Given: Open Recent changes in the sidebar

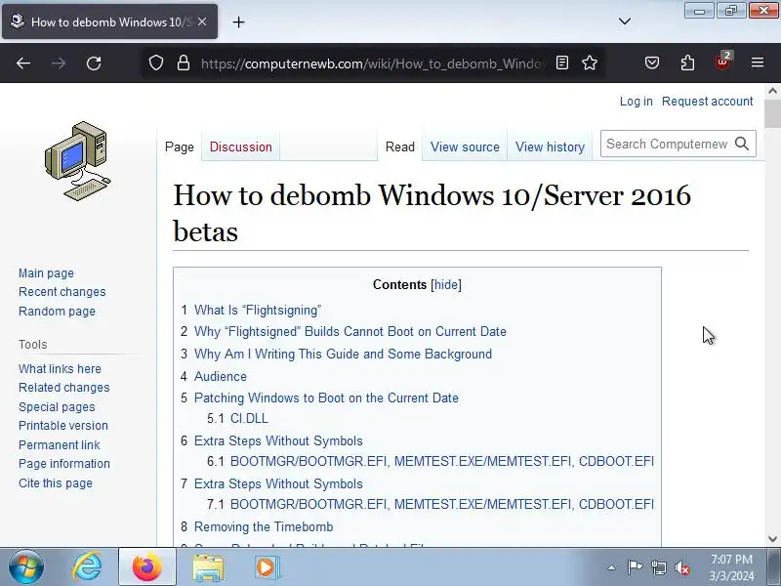Looking at the screenshot, I should pos(62,292).
